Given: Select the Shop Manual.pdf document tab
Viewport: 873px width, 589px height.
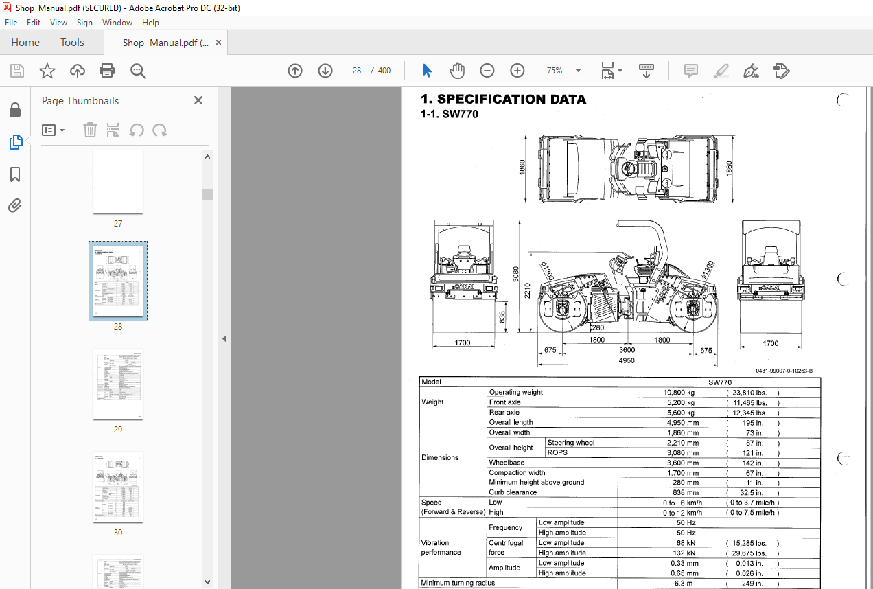Looking at the screenshot, I should point(165,43).
